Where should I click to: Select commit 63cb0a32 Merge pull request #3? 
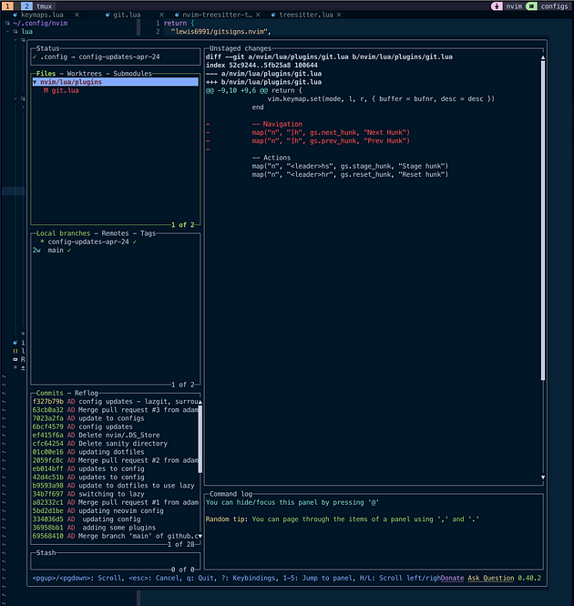115,410
